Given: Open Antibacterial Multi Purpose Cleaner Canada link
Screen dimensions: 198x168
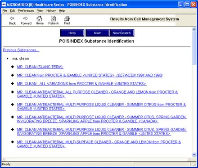Looking at the screenshot, I should [102, 119].
